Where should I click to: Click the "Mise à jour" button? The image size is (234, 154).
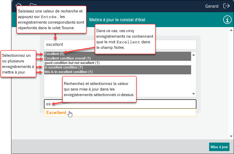[x=219, y=147]
